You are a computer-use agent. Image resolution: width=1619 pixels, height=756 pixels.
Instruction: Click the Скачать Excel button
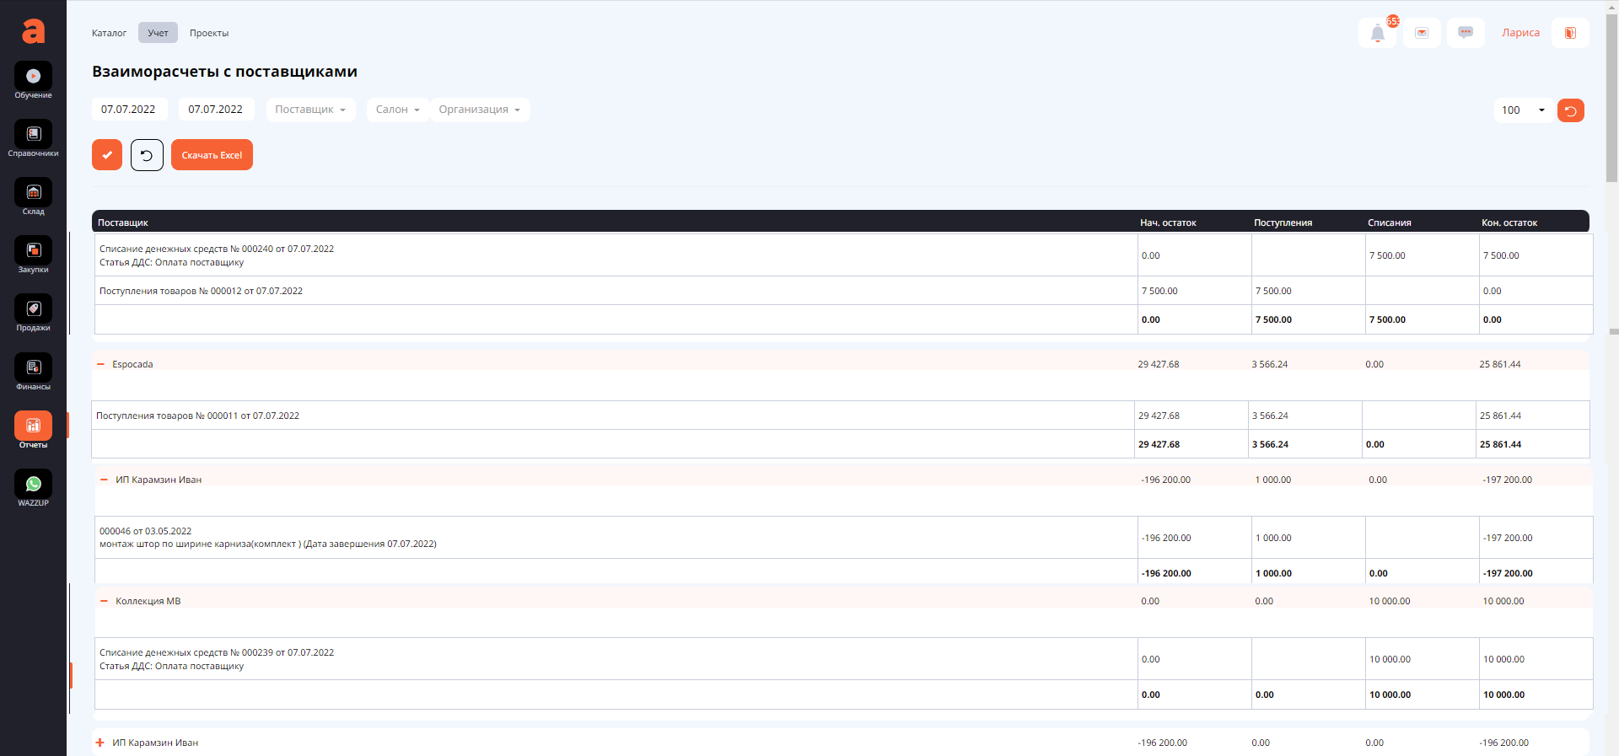[x=212, y=155]
